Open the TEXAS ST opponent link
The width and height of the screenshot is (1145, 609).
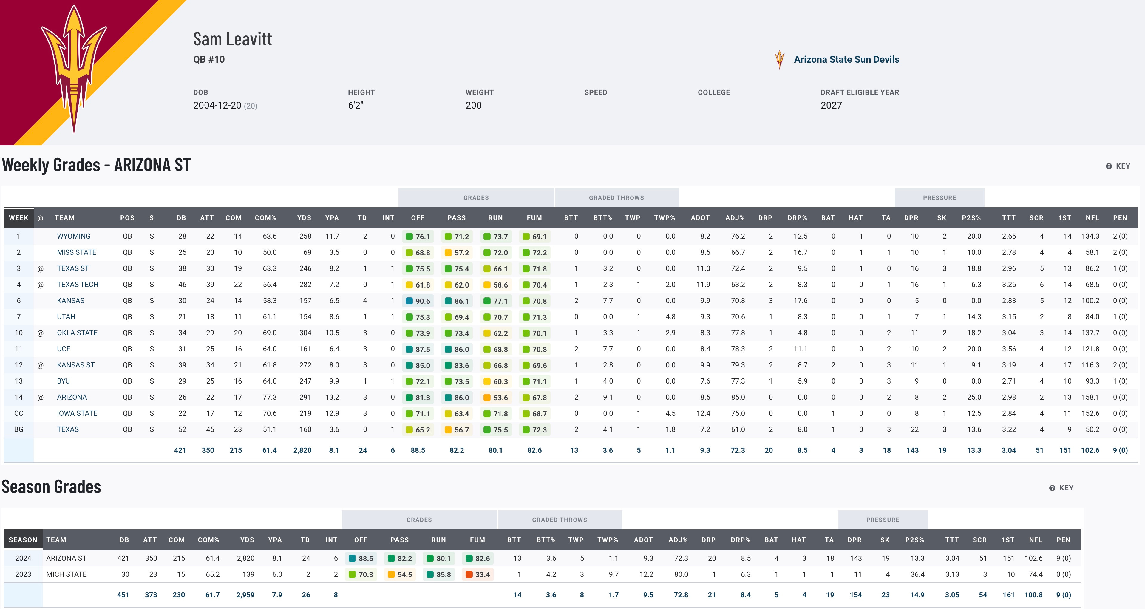coord(73,268)
